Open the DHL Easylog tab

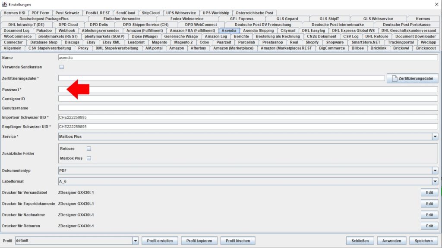[313, 31]
